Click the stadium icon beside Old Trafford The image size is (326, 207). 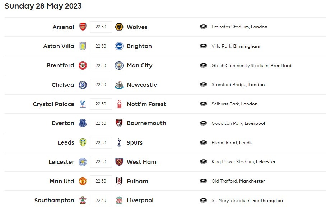coord(204,181)
